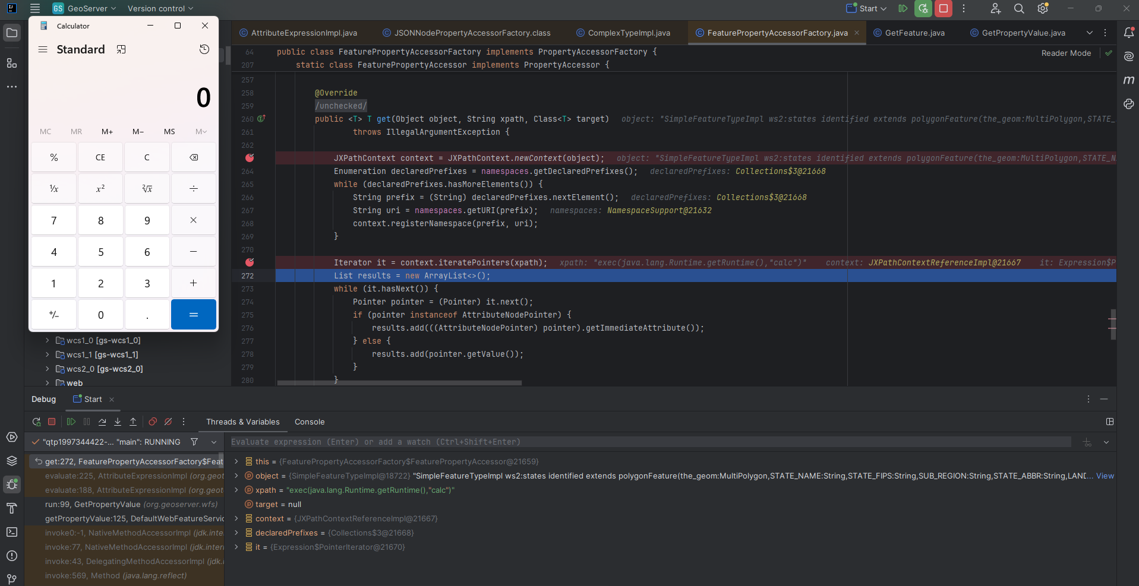1139x586 pixels.
Task: Expand the xpath variable node
Action: click(x=236, y=490)
